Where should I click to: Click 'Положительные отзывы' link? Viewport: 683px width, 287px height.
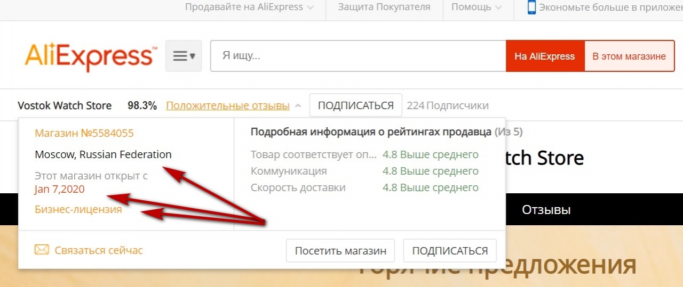tap(228, 105)
